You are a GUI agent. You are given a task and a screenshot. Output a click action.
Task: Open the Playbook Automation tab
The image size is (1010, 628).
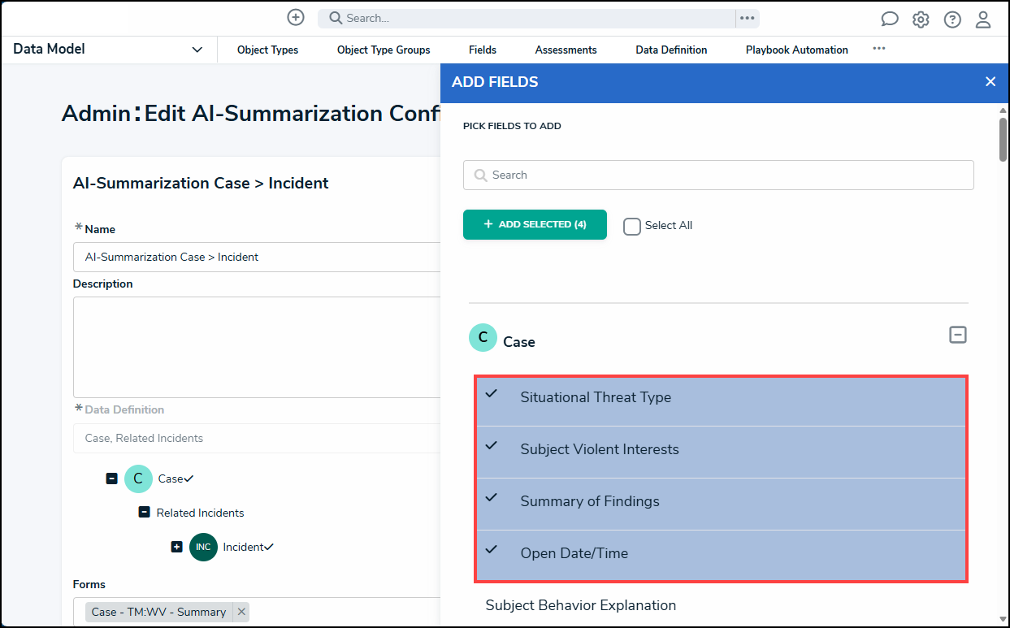tap(797, 50)
